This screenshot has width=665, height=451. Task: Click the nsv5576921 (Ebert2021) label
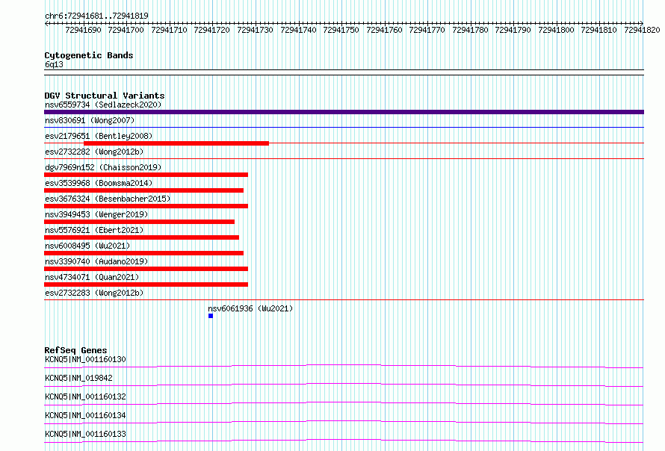[x=94, y=230]
